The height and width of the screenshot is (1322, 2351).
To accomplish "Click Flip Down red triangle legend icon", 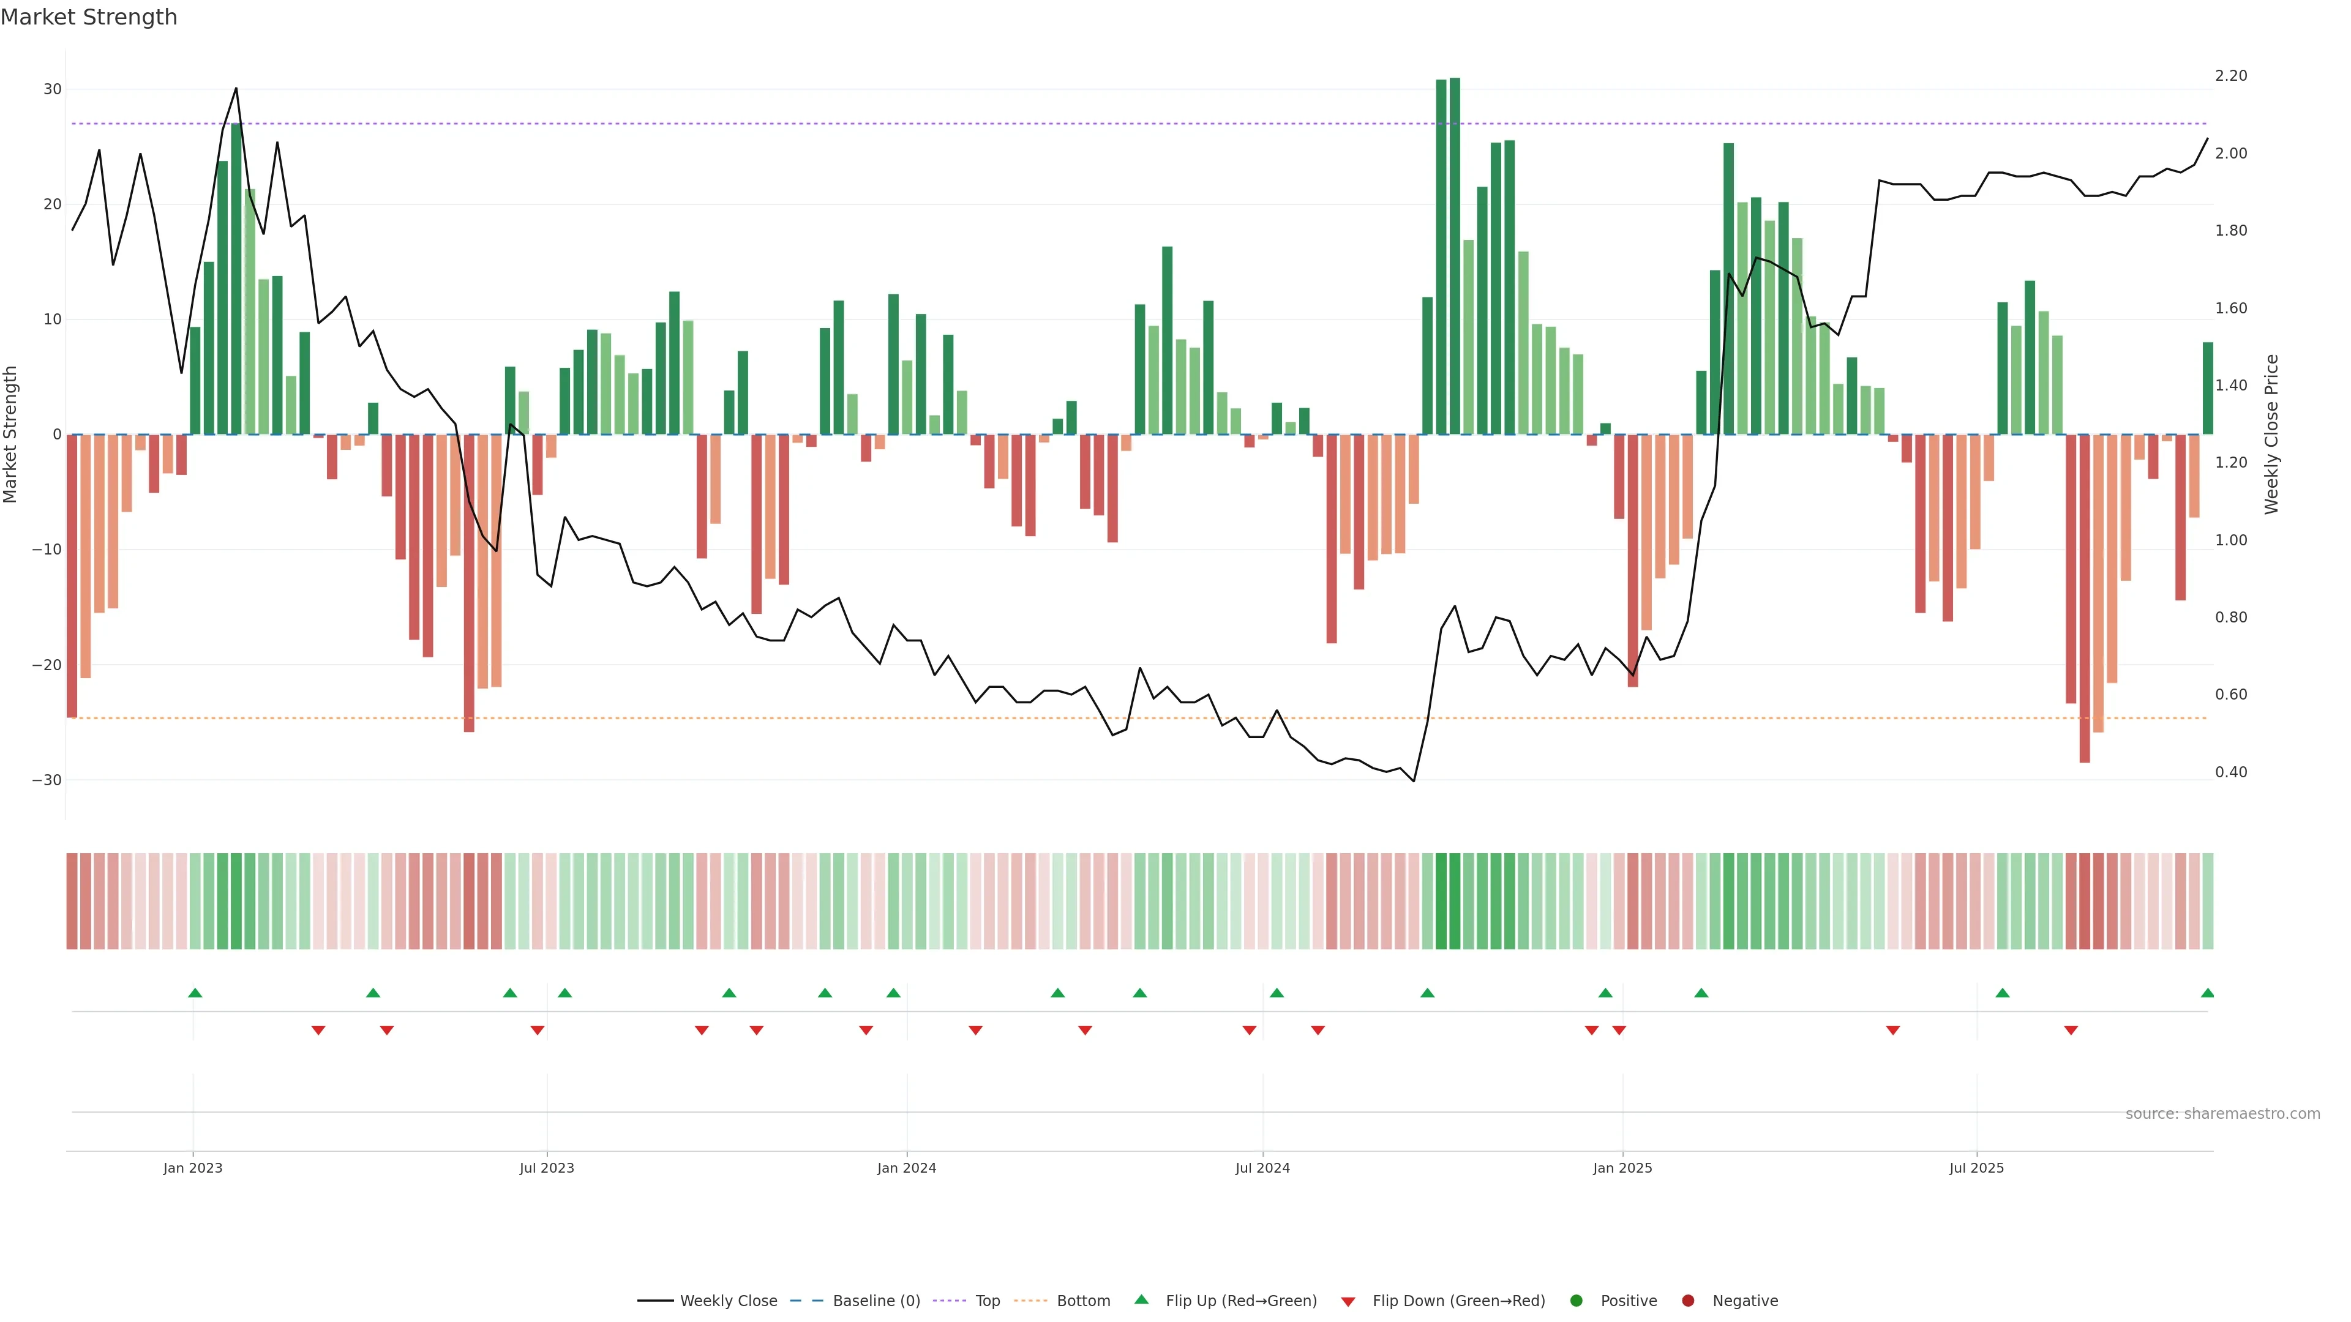I will [x=1348, y=1302].
